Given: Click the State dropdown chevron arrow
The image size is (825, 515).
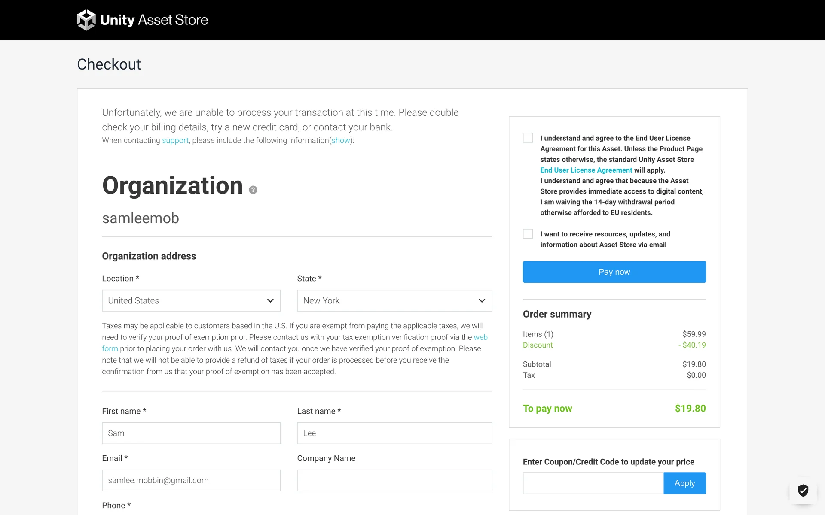Looking at the screenshot, I should pos(482,300).
